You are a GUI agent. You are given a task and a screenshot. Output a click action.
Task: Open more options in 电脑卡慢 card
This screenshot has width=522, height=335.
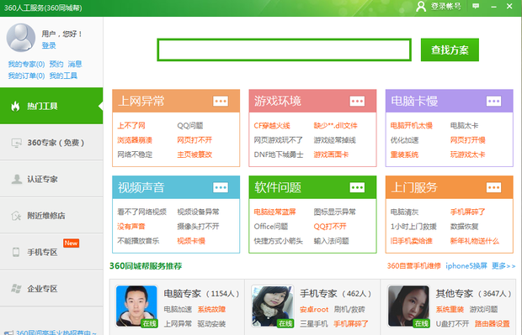point(493,101)
